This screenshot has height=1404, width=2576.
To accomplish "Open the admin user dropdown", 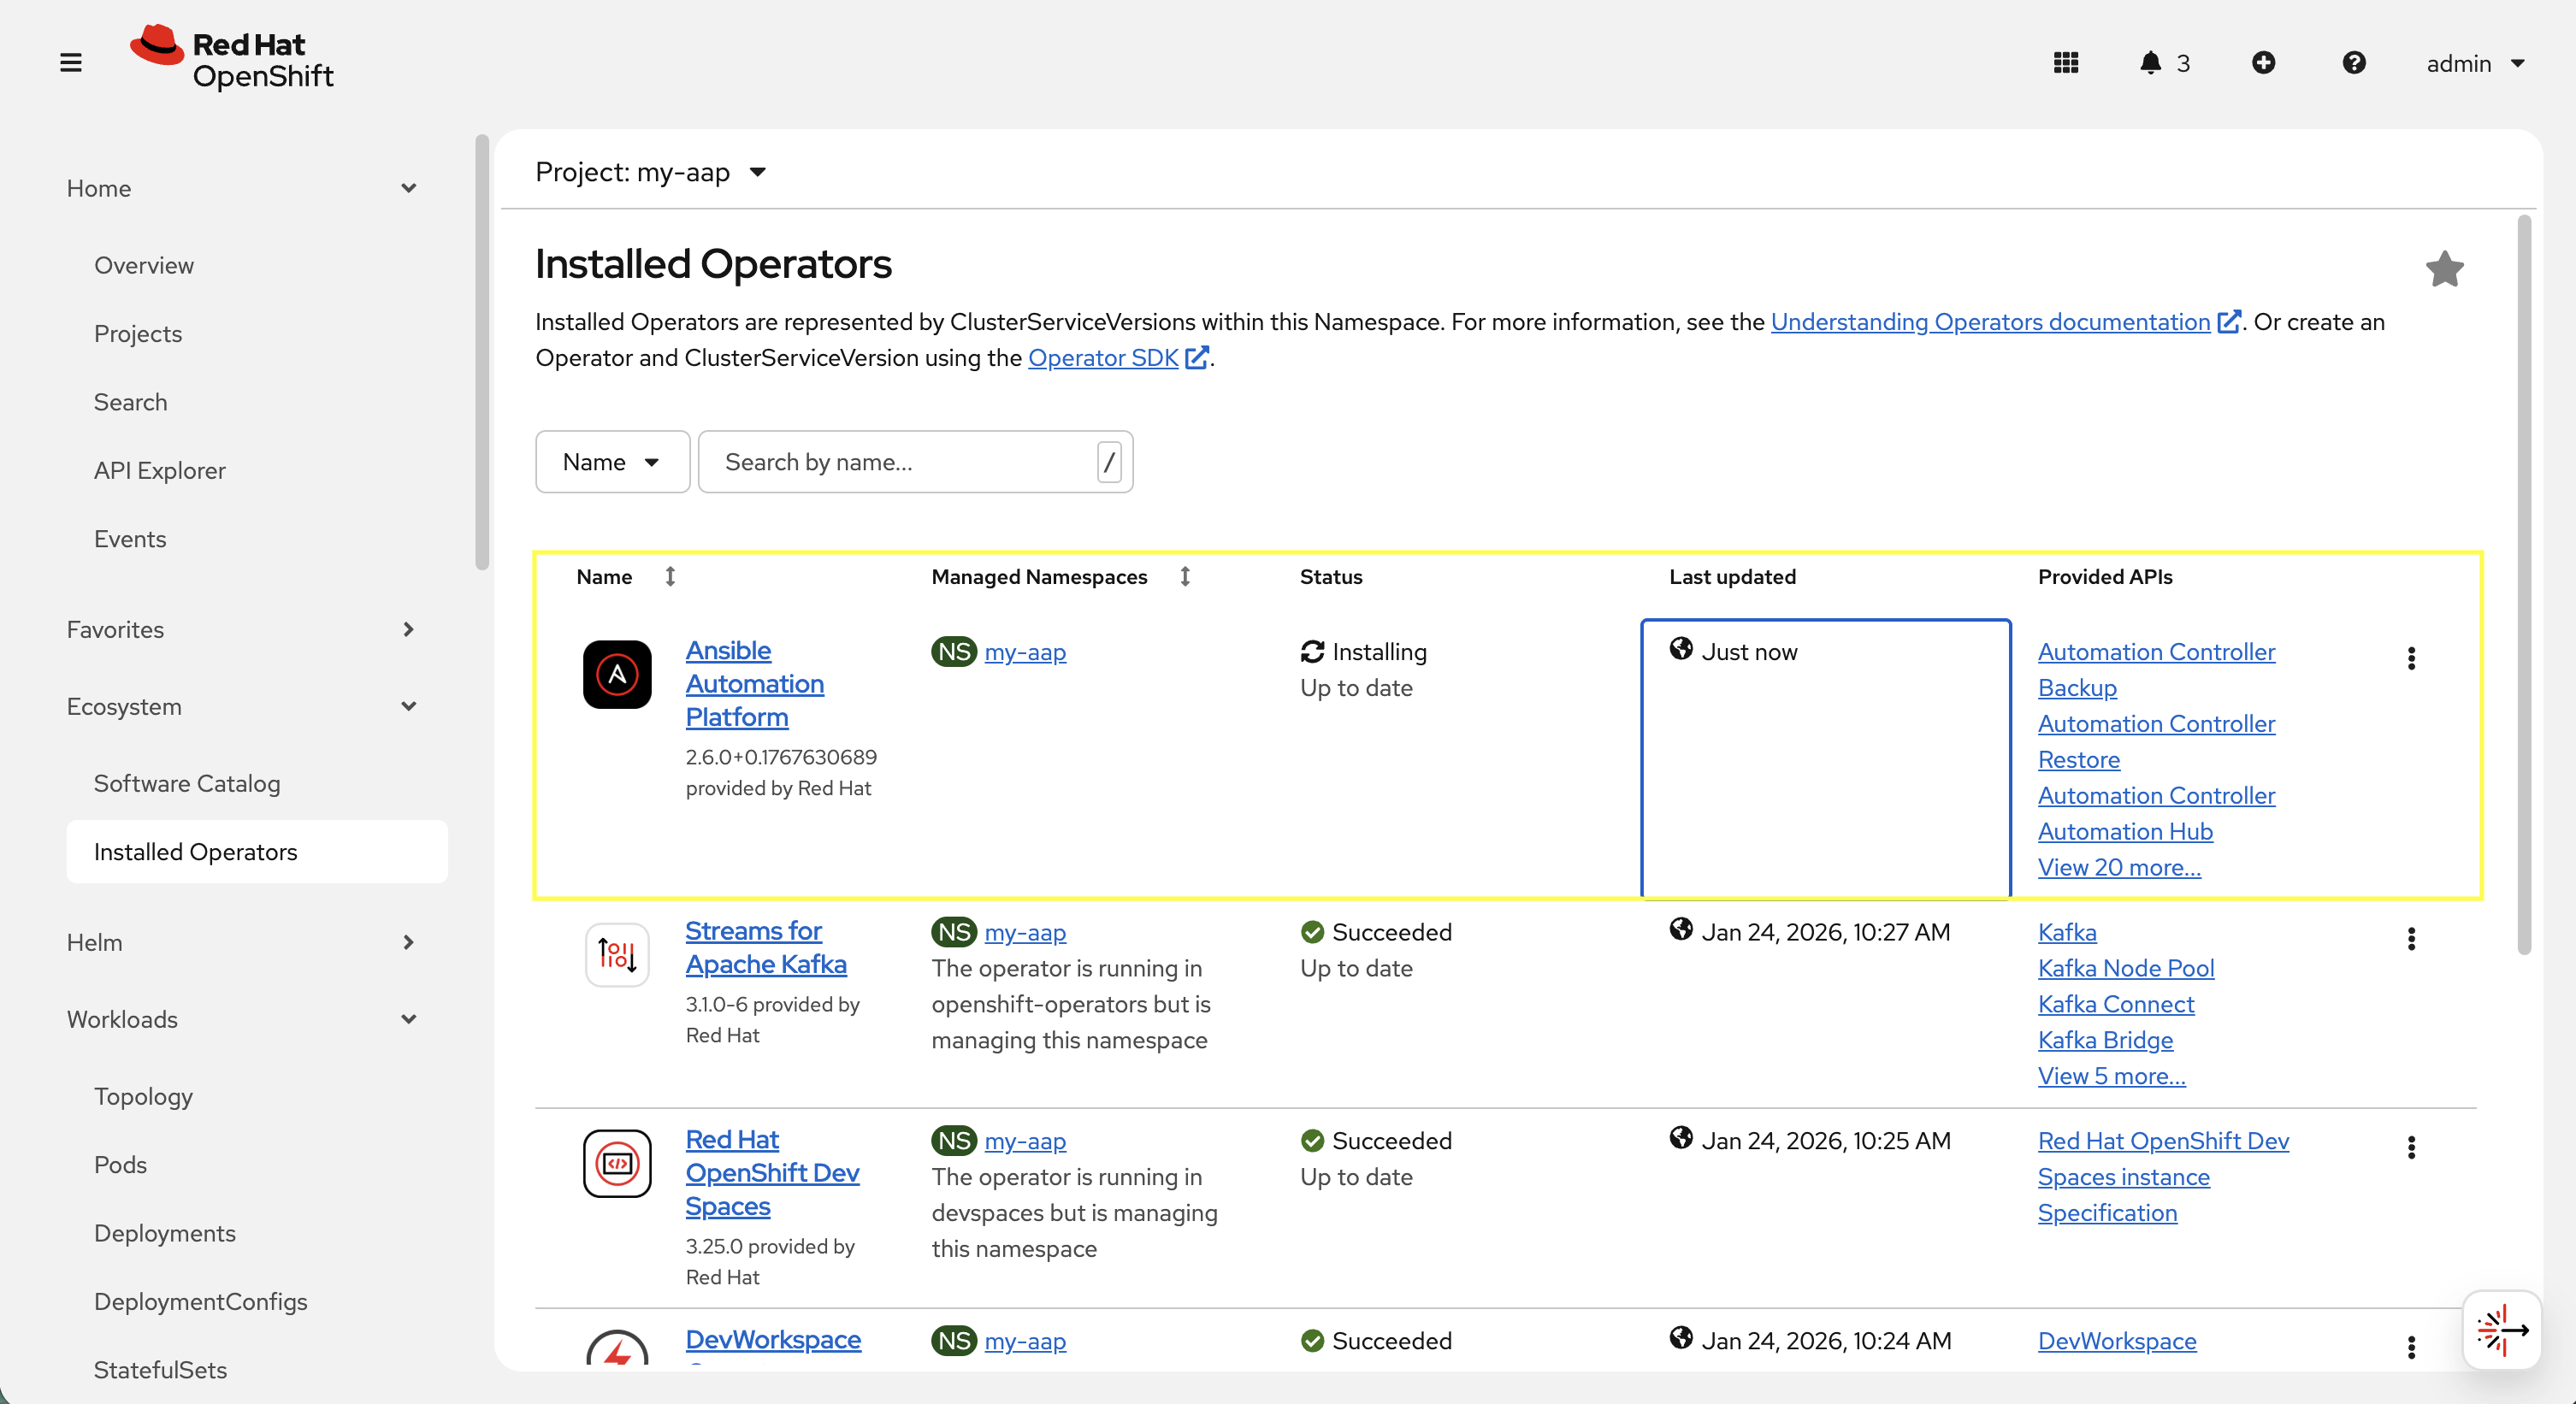I will pos(2476,62).
